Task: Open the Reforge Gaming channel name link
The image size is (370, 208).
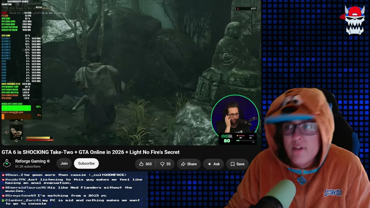Action: coord(30,161)
